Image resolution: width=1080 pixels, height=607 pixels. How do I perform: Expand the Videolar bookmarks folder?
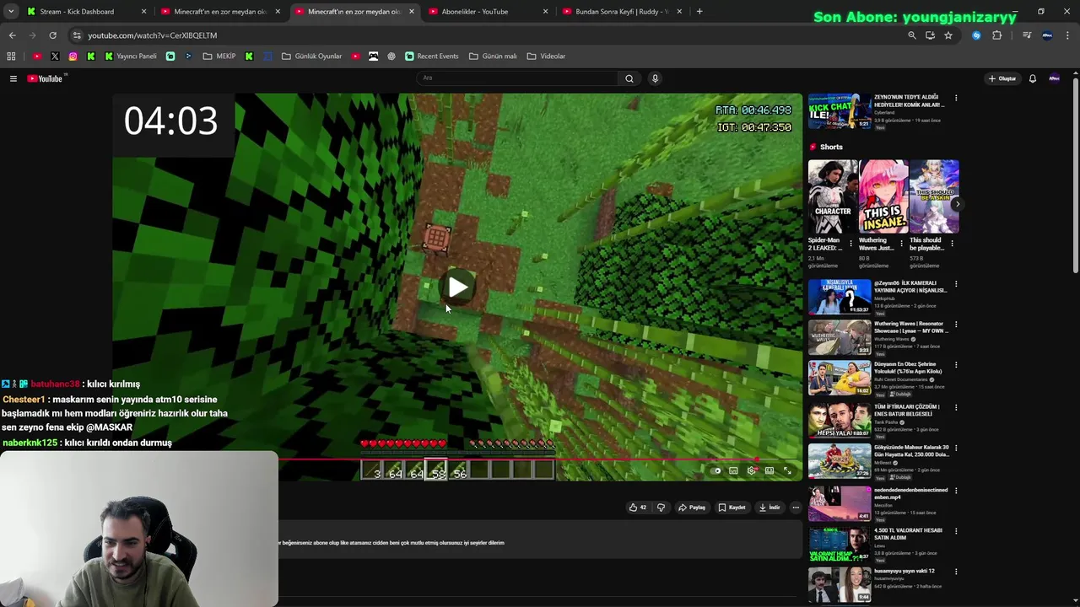click(546, 56)
